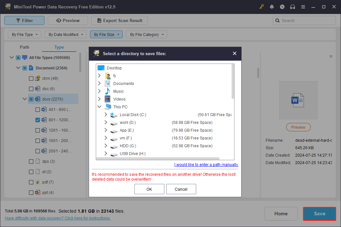Click the Local Disk (C:) drive icon
The image size is (341, 227).
[x=114, y=115]
